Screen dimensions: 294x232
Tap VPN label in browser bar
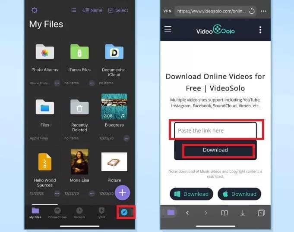coord(167,11)
